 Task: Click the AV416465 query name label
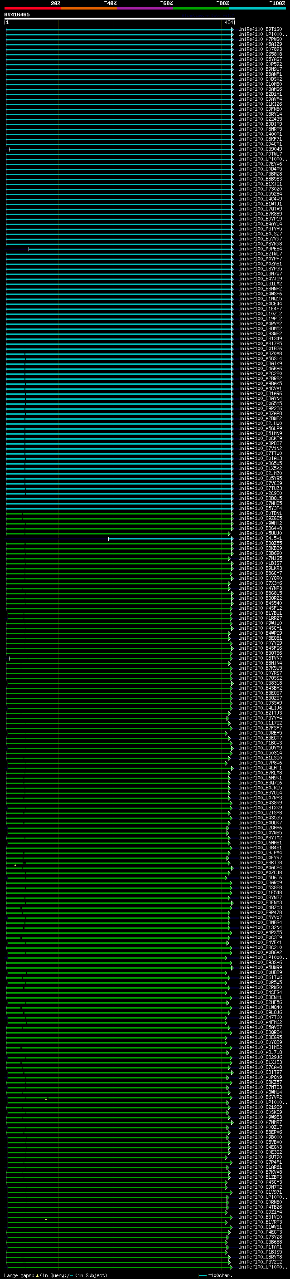(17, 15)
